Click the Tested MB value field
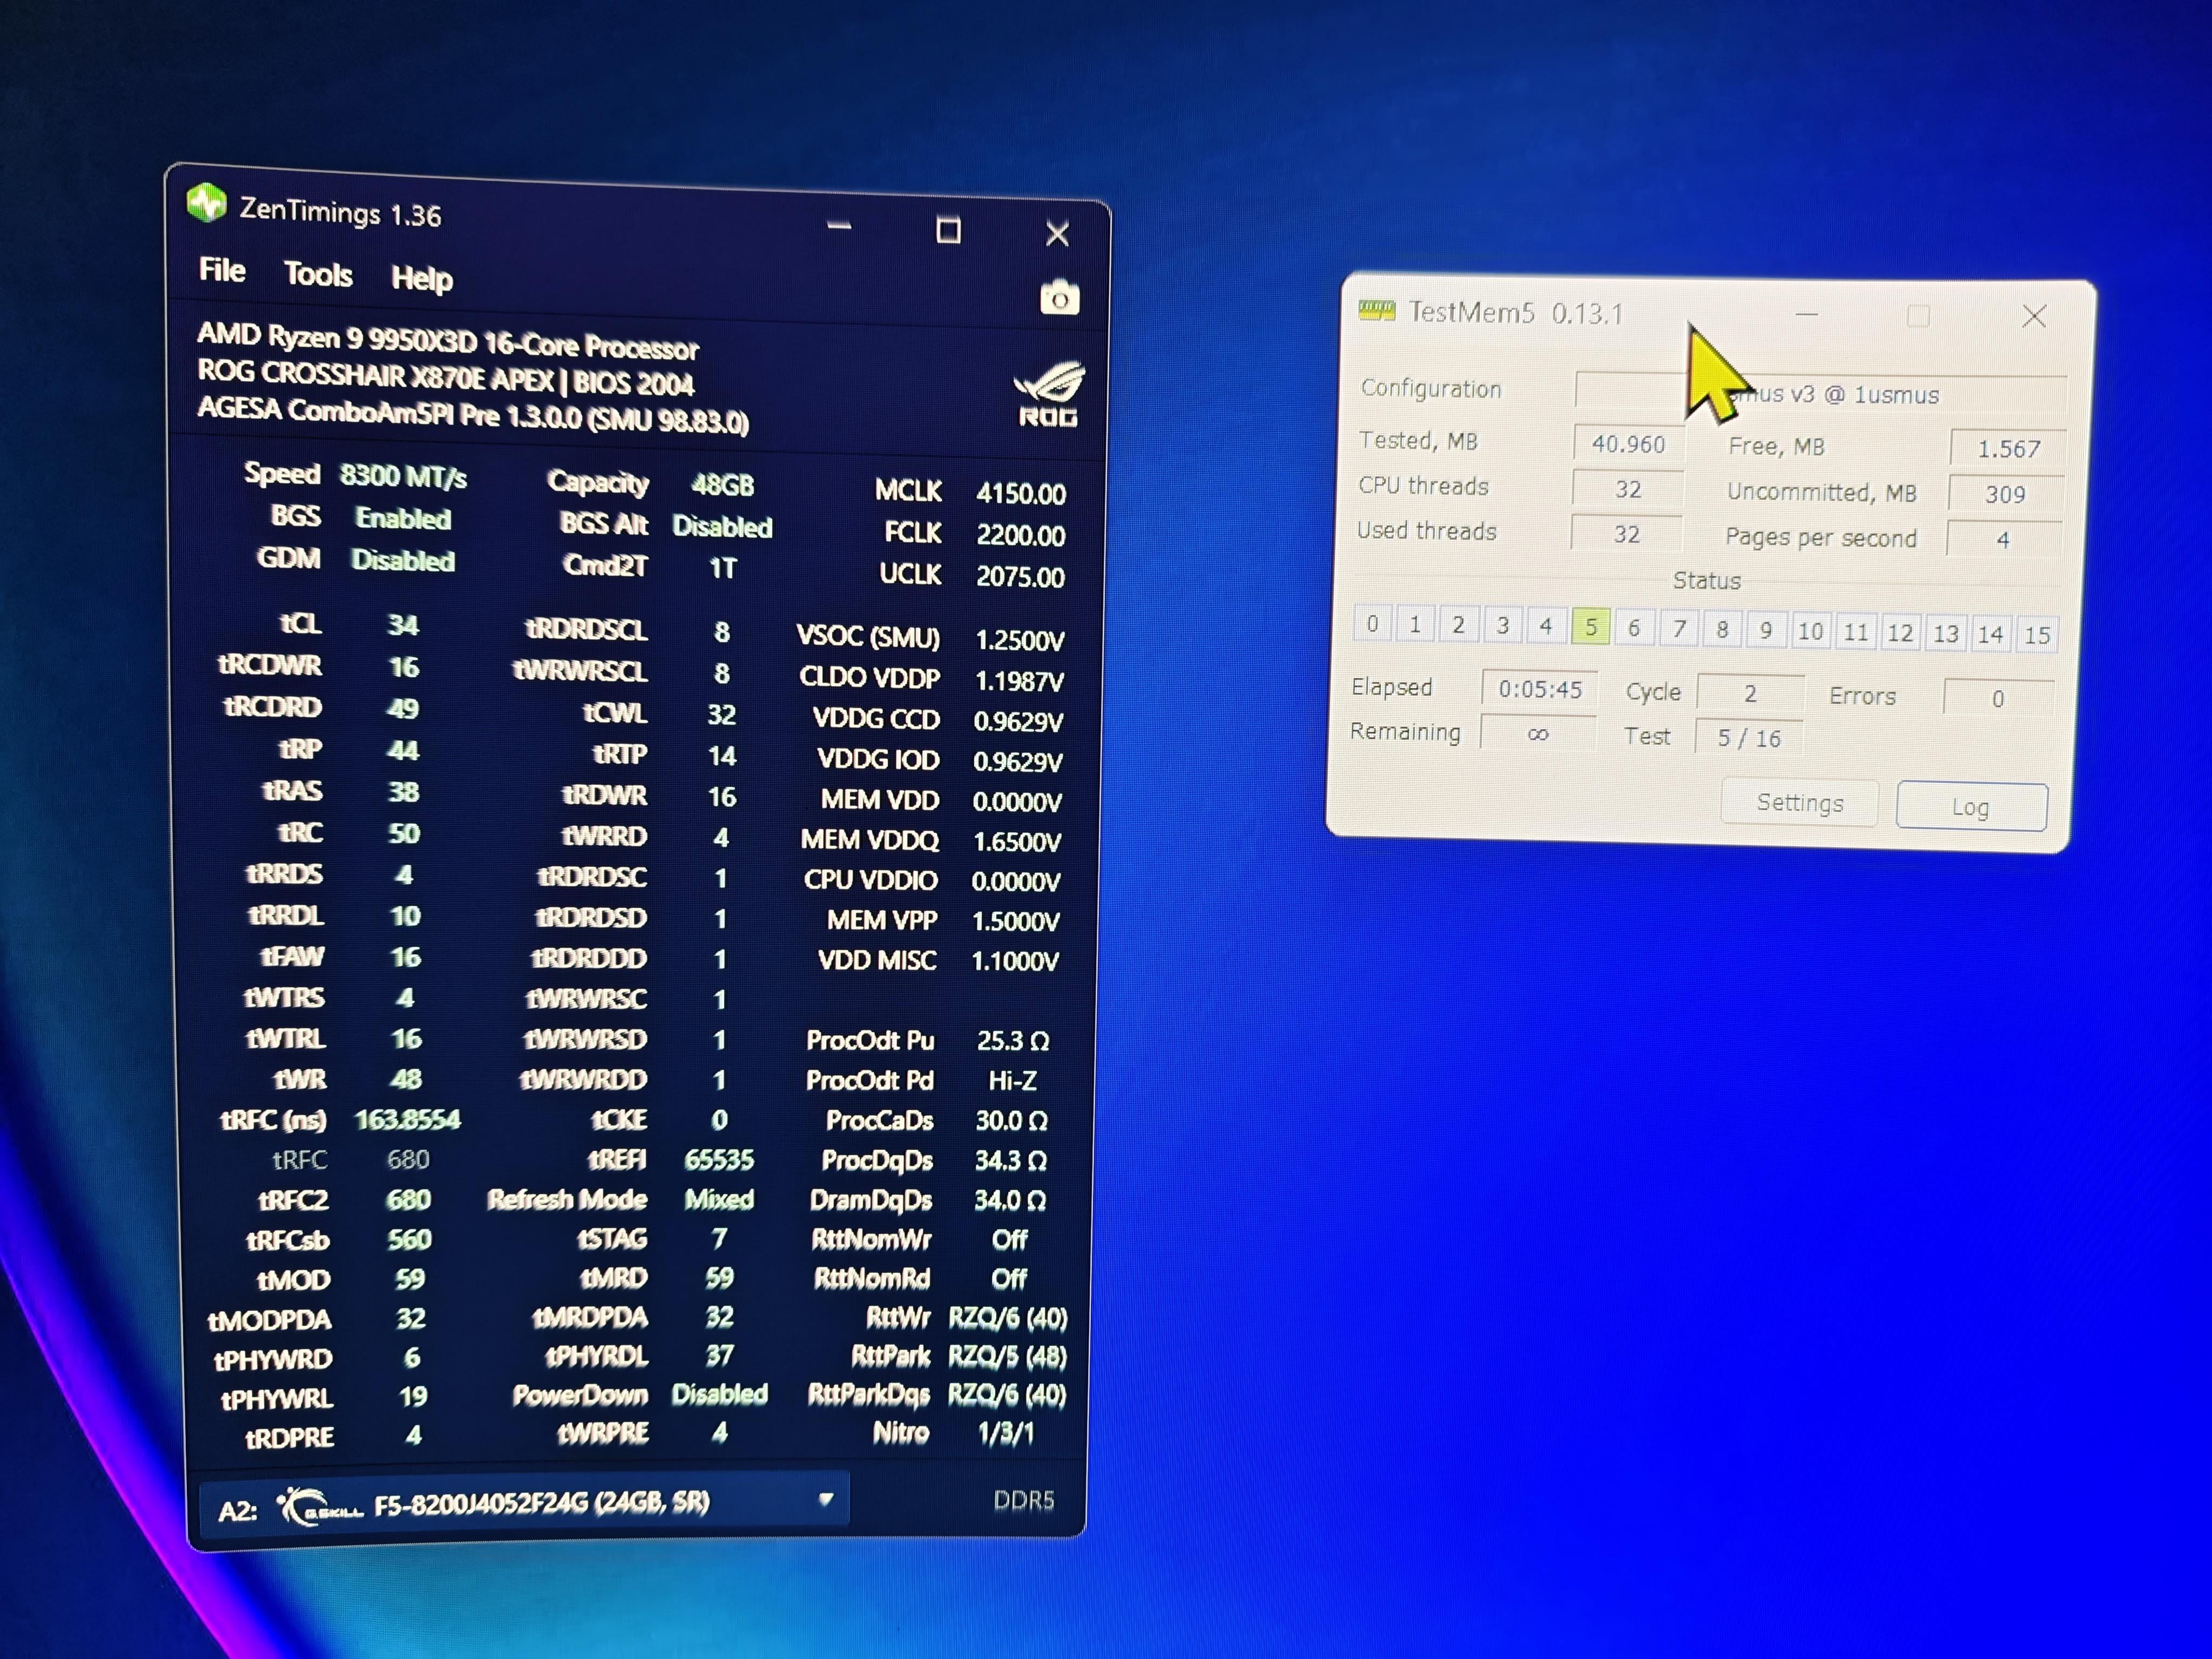Screen dimensions: 2212x1659 click(1627, 444)
